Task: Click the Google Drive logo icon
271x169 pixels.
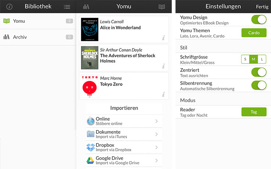Action: (90, 160)
